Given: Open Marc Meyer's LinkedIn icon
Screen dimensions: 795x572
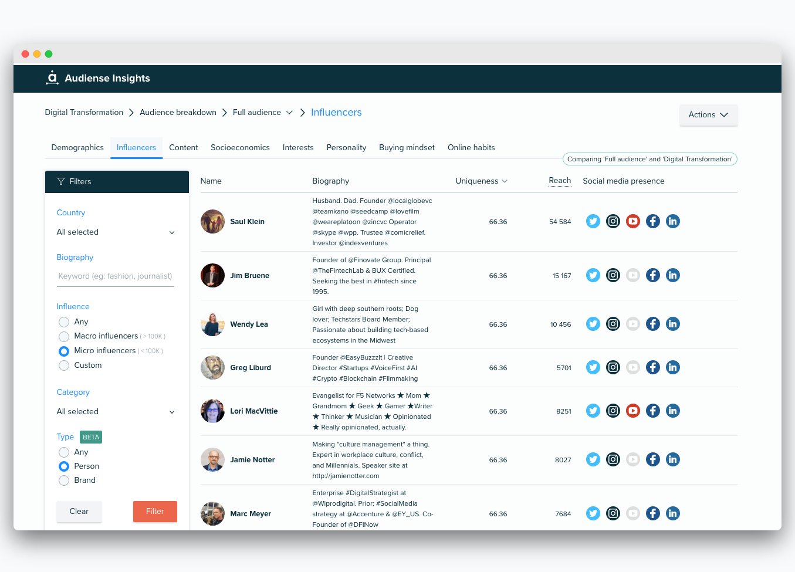Looking at the screenshot, I should click(672, 513).
